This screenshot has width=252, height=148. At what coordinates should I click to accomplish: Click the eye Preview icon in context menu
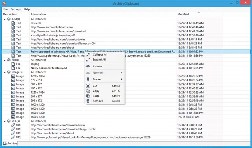(88, 66)
